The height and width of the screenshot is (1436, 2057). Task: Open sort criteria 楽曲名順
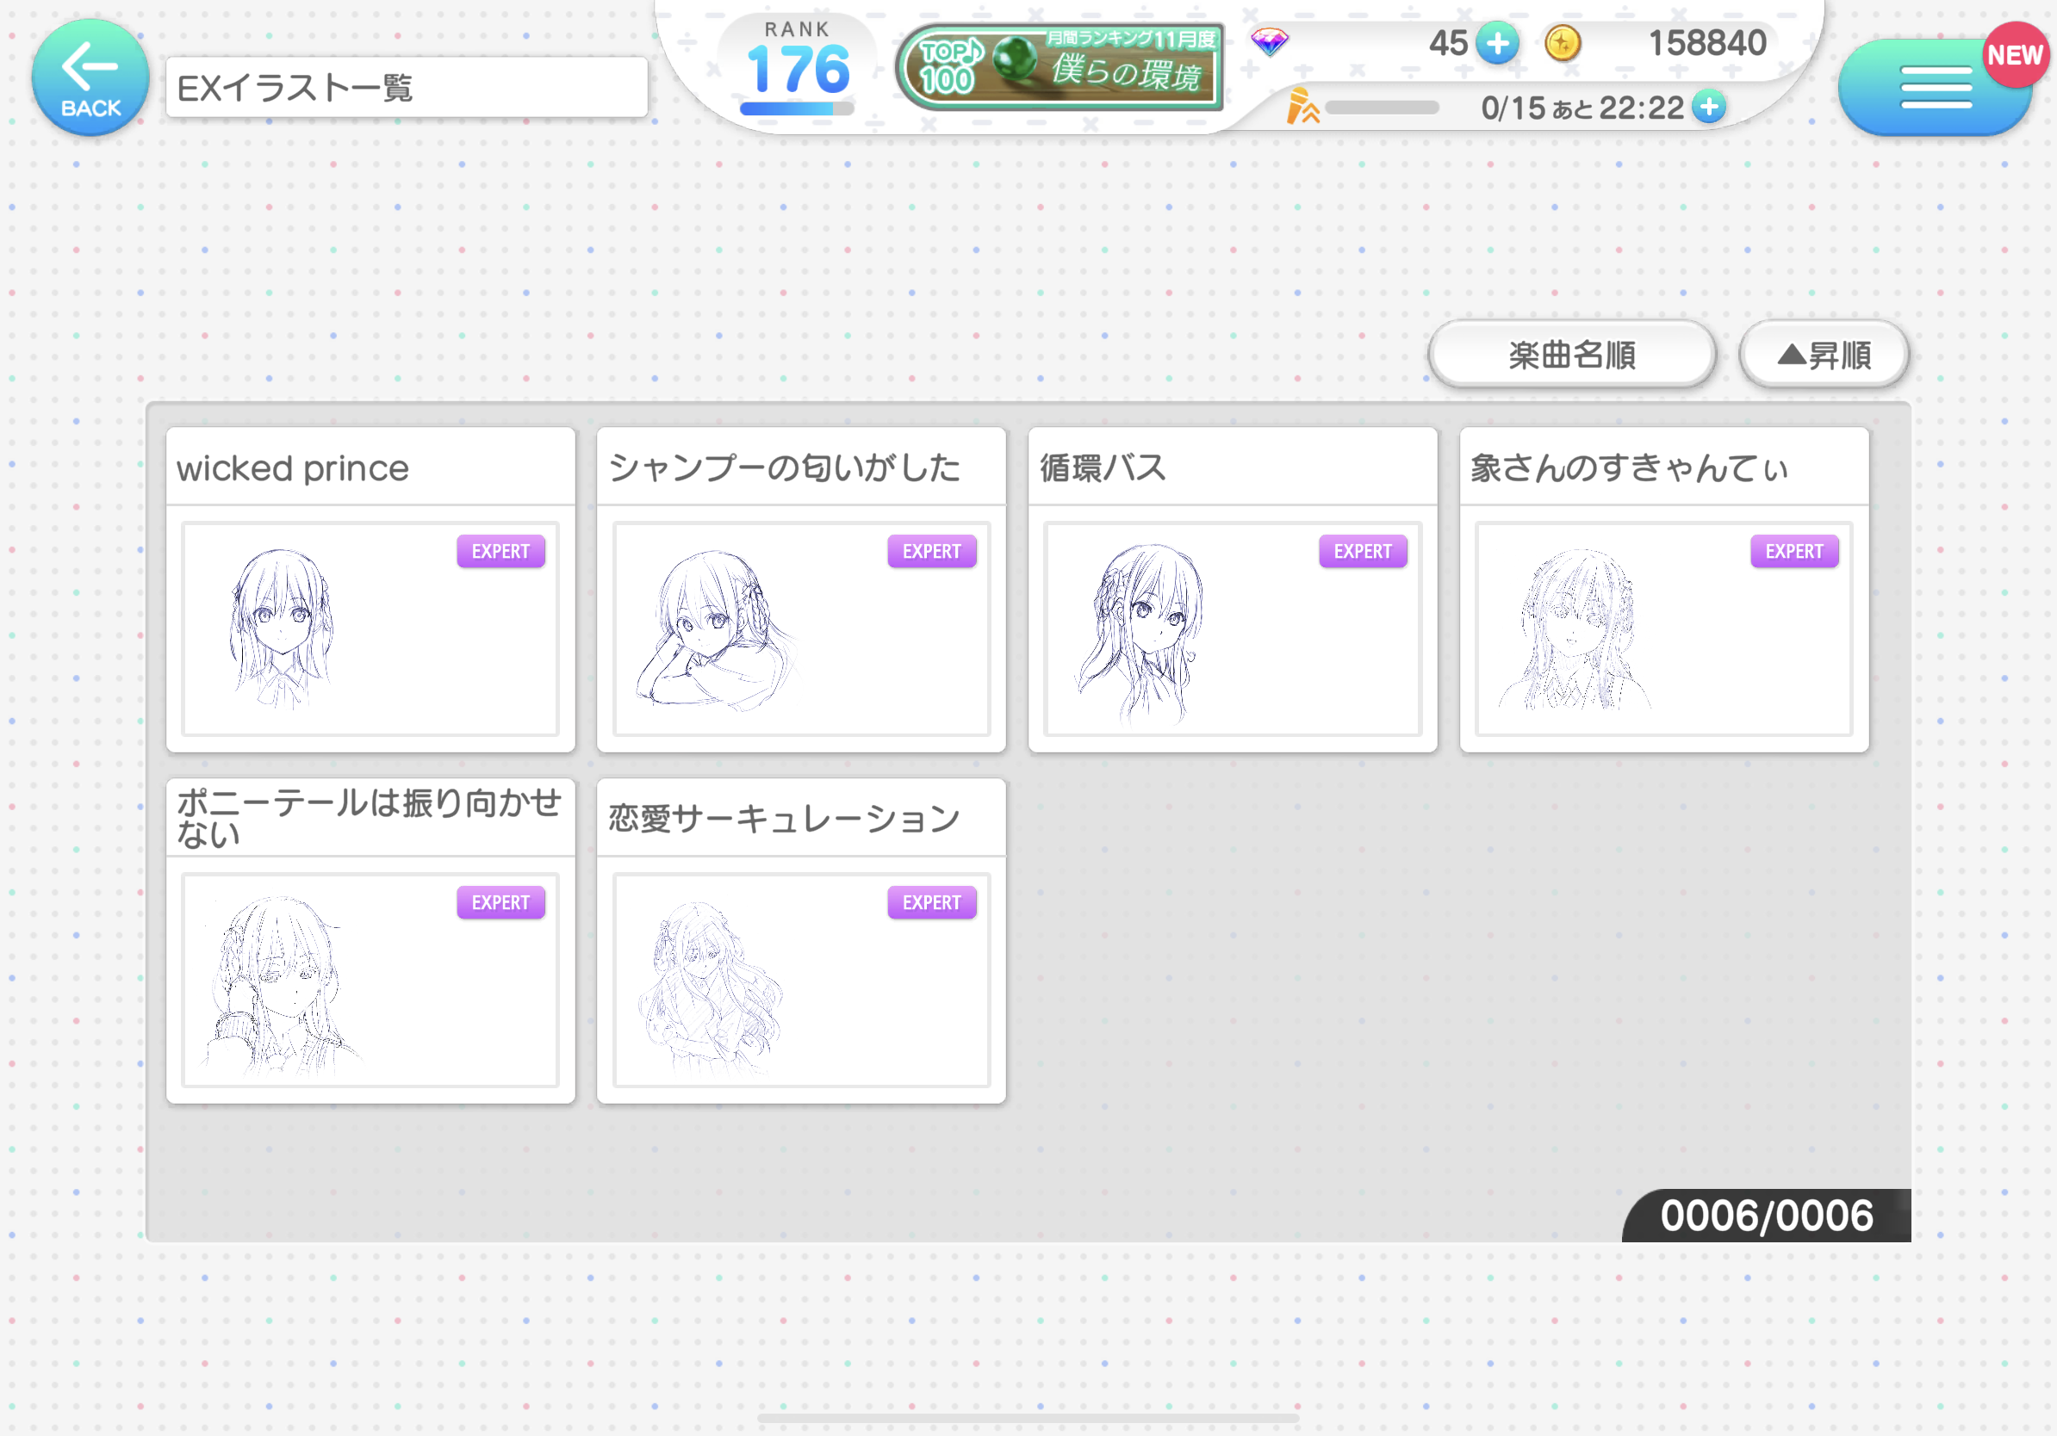1572,355
